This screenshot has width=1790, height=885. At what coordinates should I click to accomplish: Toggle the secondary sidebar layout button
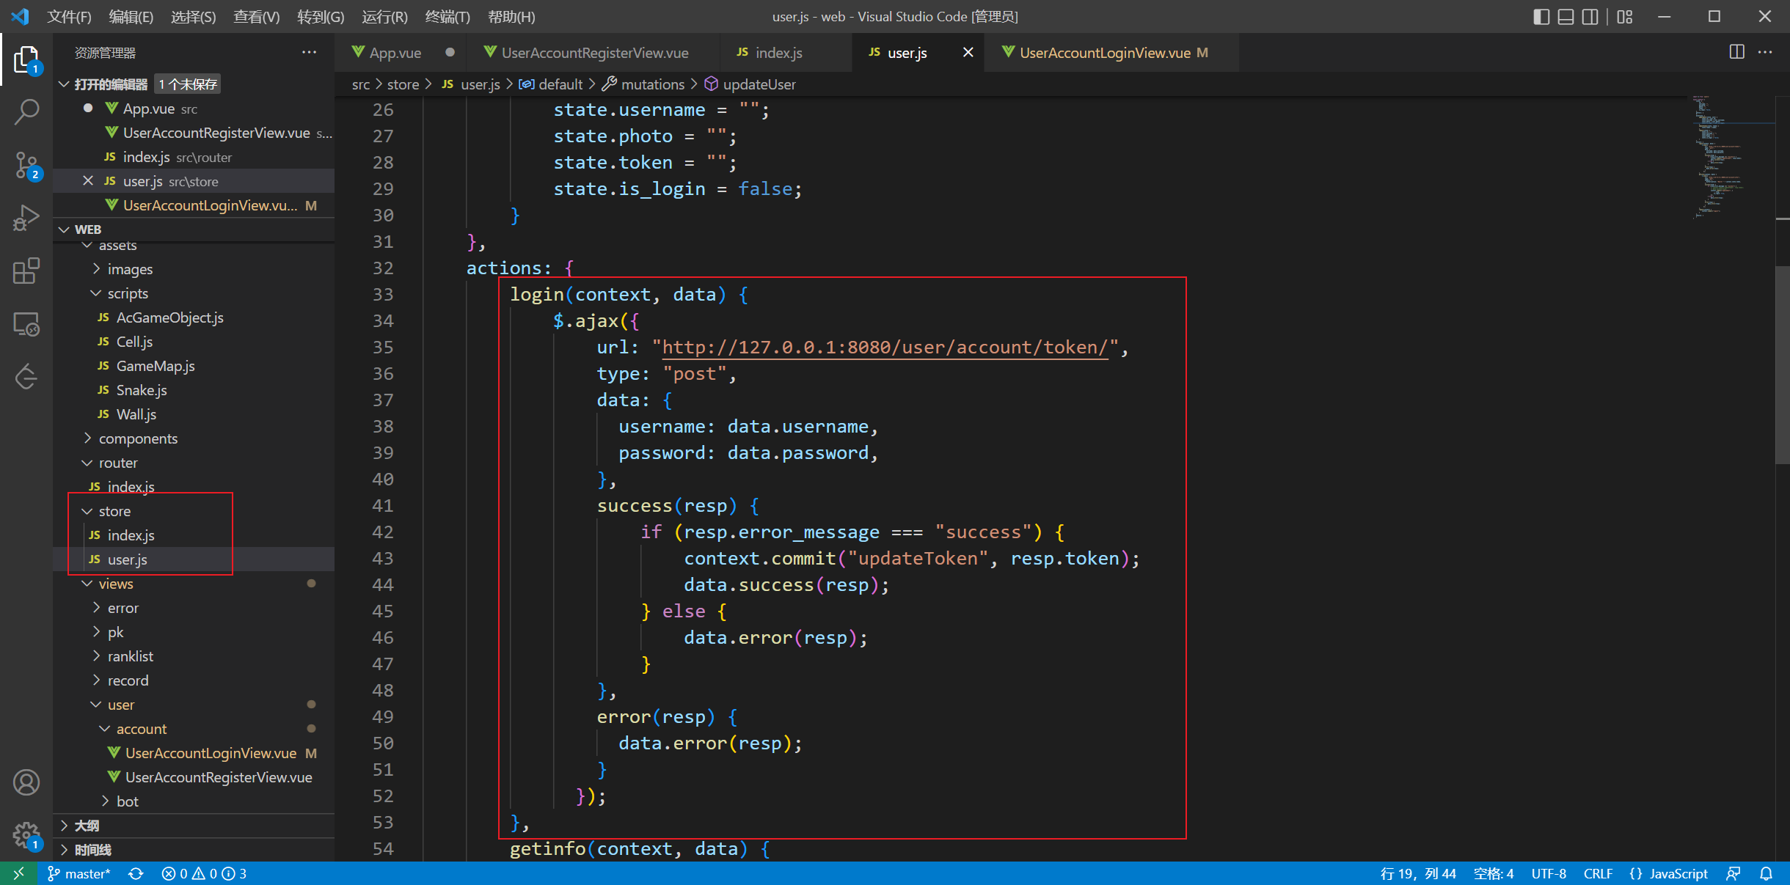[1590, 16]
